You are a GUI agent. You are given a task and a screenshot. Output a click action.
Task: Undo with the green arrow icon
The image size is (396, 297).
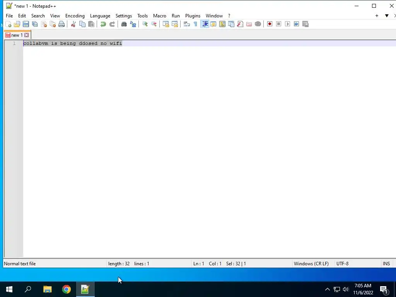pyautogui.click(x=103, y=24)
